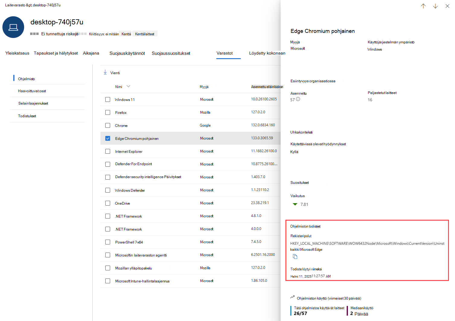Image resolution: width=455 pixels, height=321 pixels.
Task: Open the Internet Explorer software row
Action: (x=191, y=151)
